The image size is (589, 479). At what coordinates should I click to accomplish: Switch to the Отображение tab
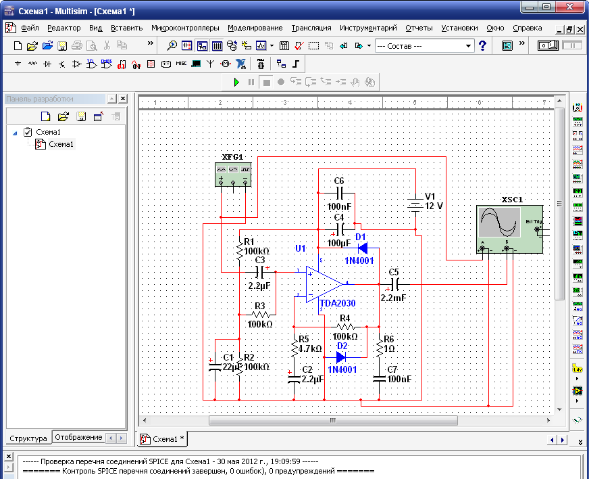[78, 437]
